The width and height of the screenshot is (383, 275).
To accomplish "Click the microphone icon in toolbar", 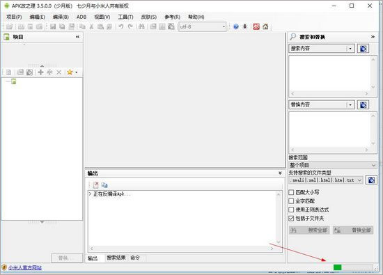I will click(244, 26).
